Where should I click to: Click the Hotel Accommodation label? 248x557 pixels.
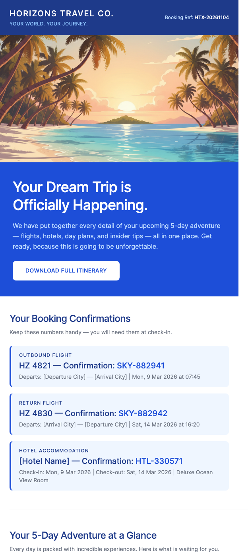(x=54, y=450)
